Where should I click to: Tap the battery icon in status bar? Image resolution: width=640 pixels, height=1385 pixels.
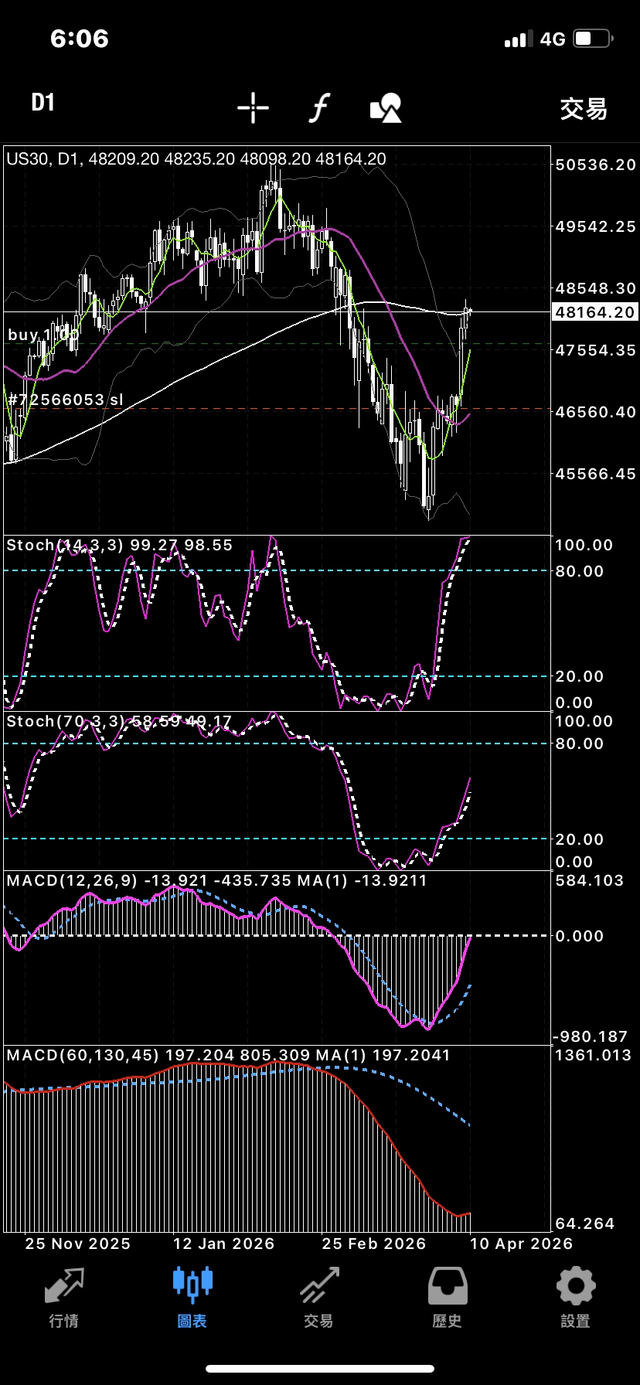593,39
